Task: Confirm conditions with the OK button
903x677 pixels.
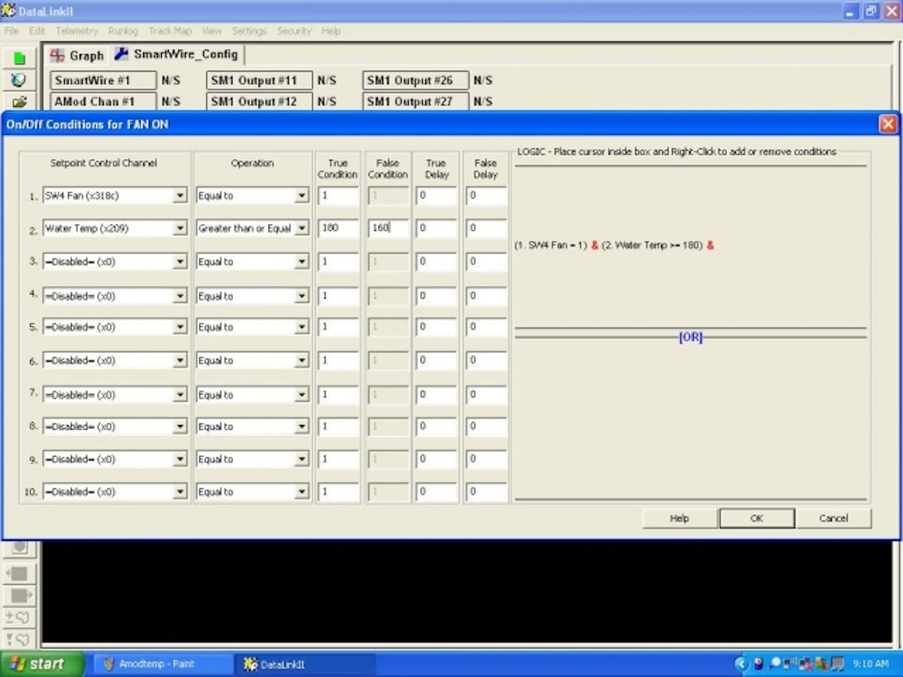Action: point(756,518)
